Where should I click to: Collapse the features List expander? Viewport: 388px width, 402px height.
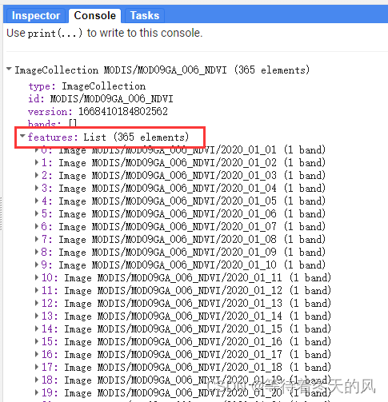[22, 136]
